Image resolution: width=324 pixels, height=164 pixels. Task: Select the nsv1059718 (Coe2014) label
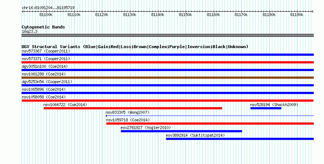click(128, 120)
